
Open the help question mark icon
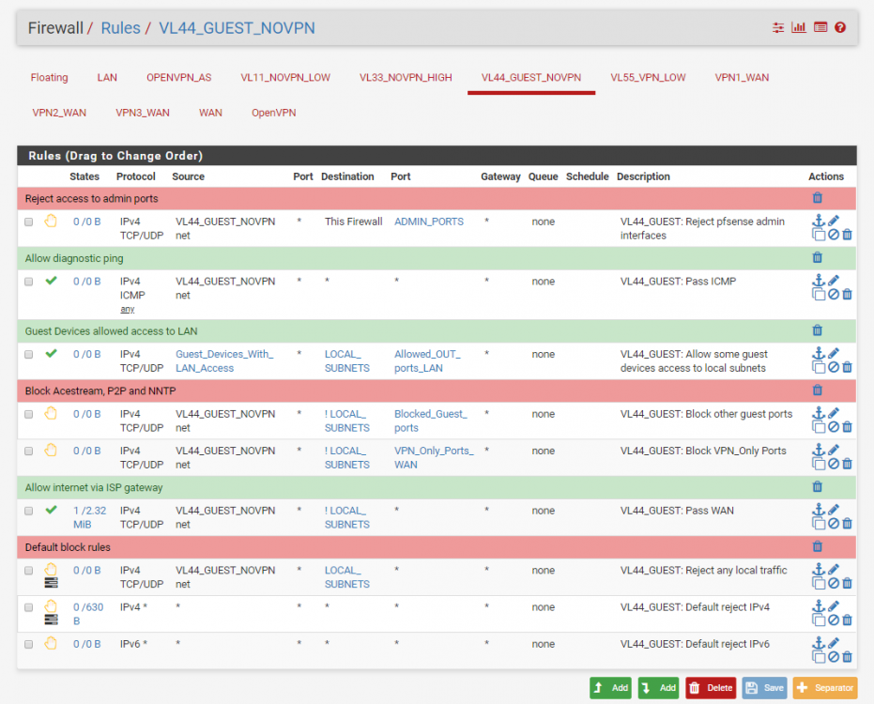(840, 27)
